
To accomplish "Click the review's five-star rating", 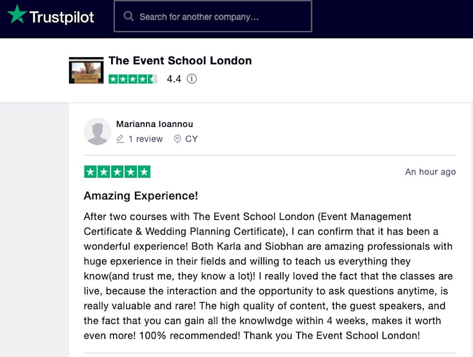I will (117, 172).
